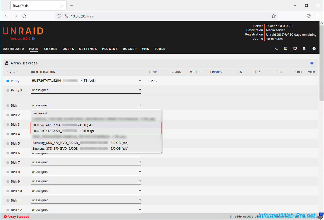Click the feedback speech bubble icon

(285, 49)
